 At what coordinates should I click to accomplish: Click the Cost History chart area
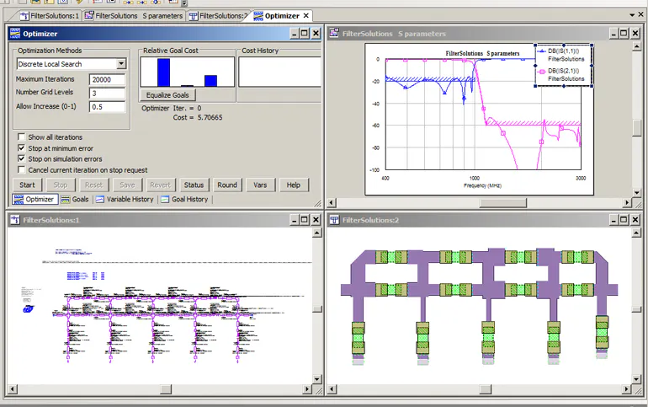pyautogui.click(x=279, y=72)
